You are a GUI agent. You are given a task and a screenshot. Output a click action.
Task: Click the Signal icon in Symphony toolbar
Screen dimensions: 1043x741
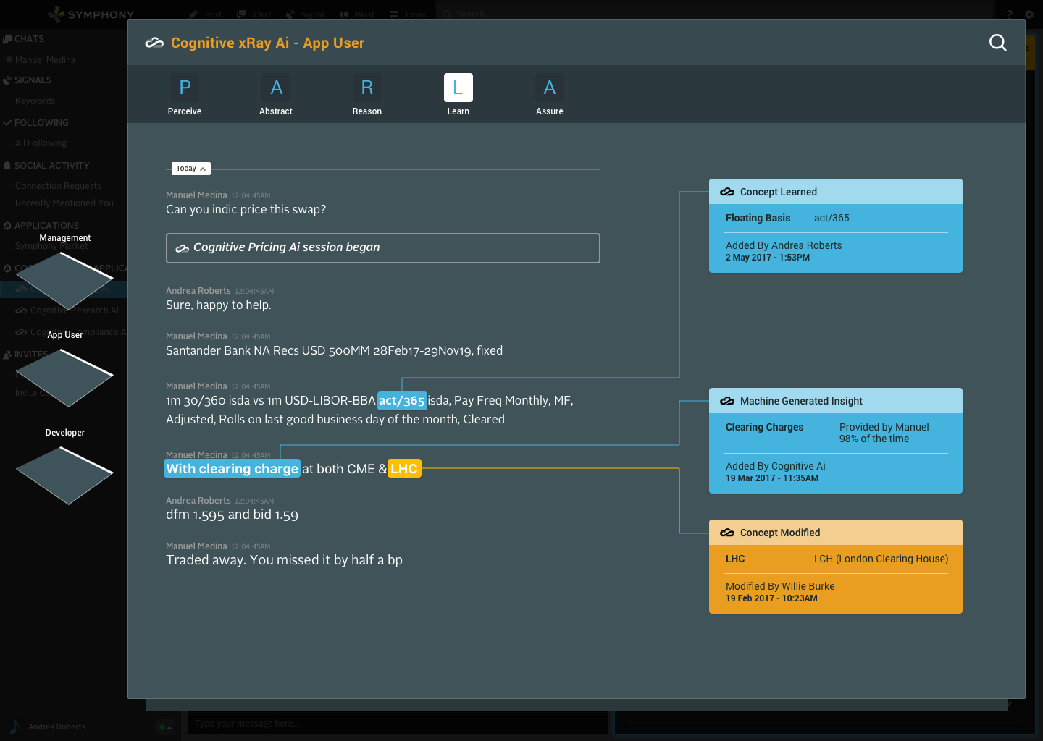click(x=290, y=14)
